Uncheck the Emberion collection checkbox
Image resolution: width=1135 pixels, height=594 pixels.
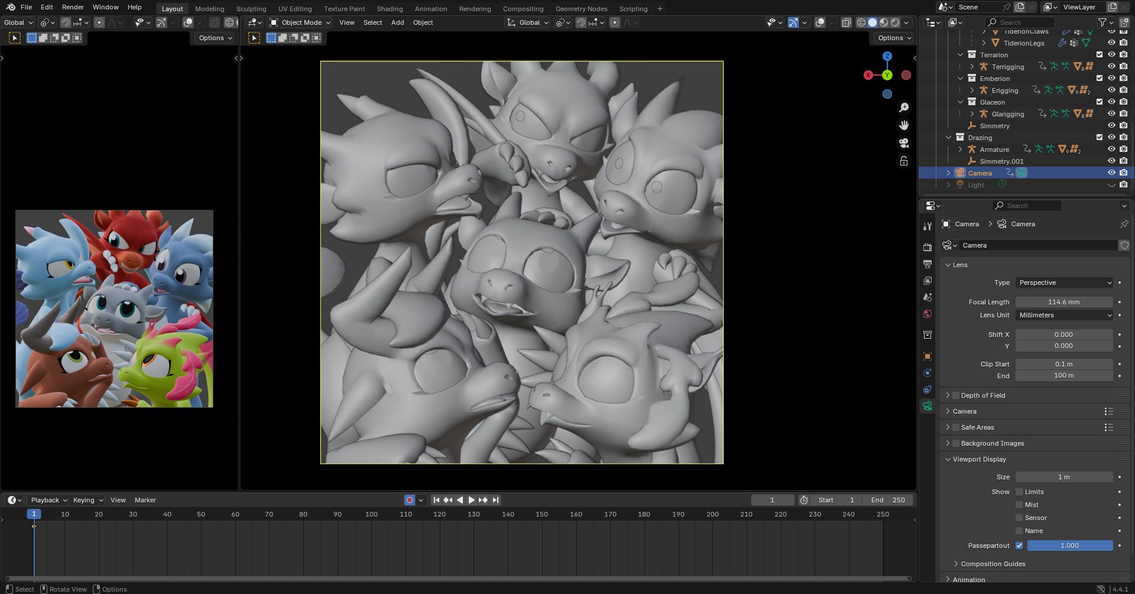point(1100,78)
